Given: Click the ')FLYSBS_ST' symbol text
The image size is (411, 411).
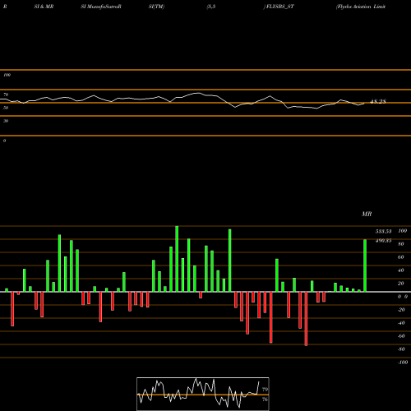Looking at the screenshot, I should pyautogui.click(x=279, y=7).
